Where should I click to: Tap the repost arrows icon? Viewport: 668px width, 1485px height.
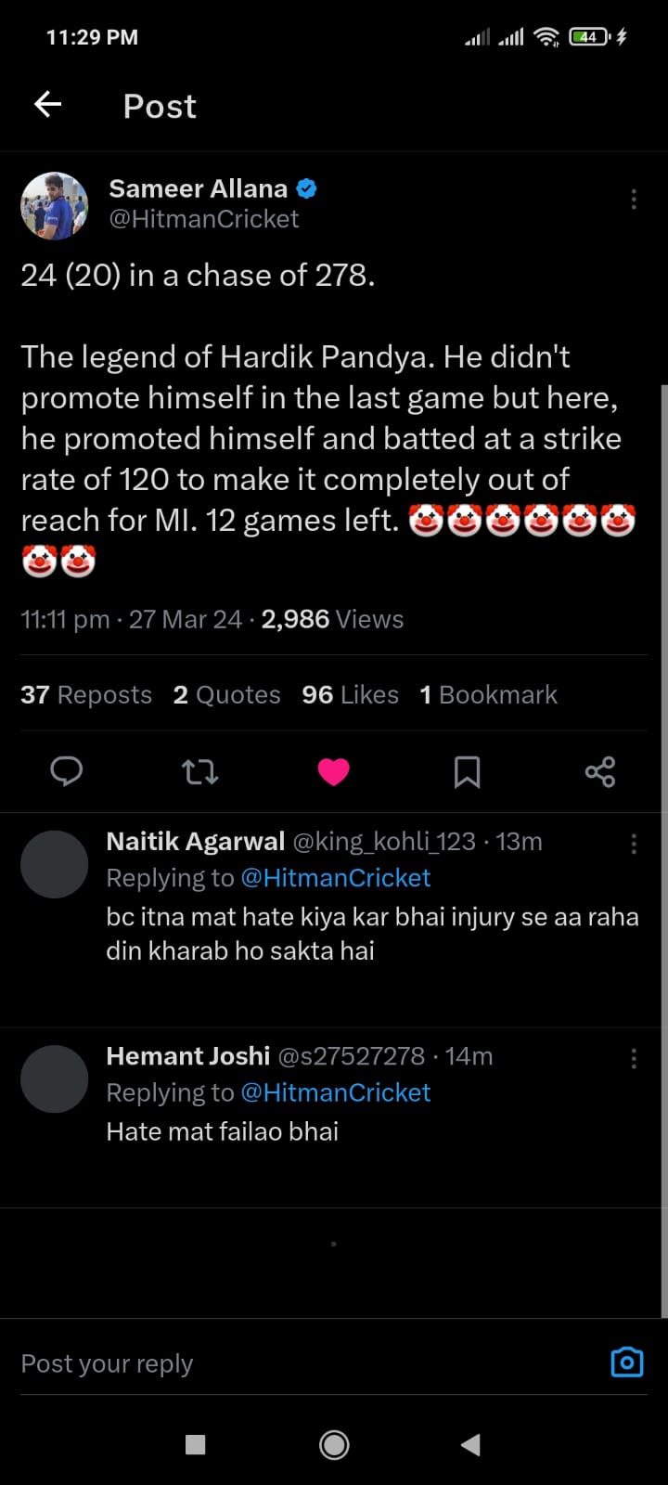tap(199, 771)
